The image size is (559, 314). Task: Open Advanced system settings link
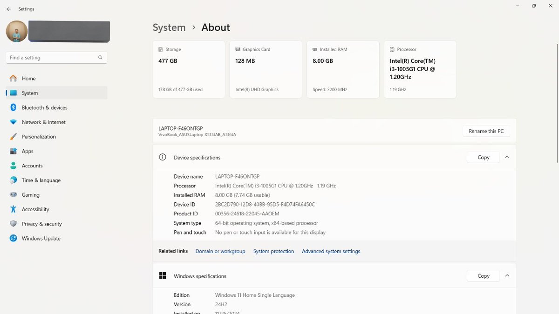(331, 251)
